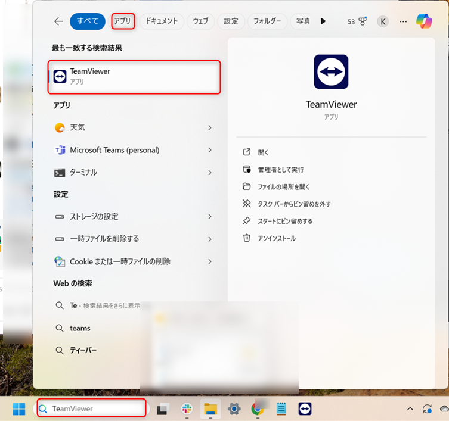
Task: Click the TeamViewer icon in best match
Action: coord(60,77)
